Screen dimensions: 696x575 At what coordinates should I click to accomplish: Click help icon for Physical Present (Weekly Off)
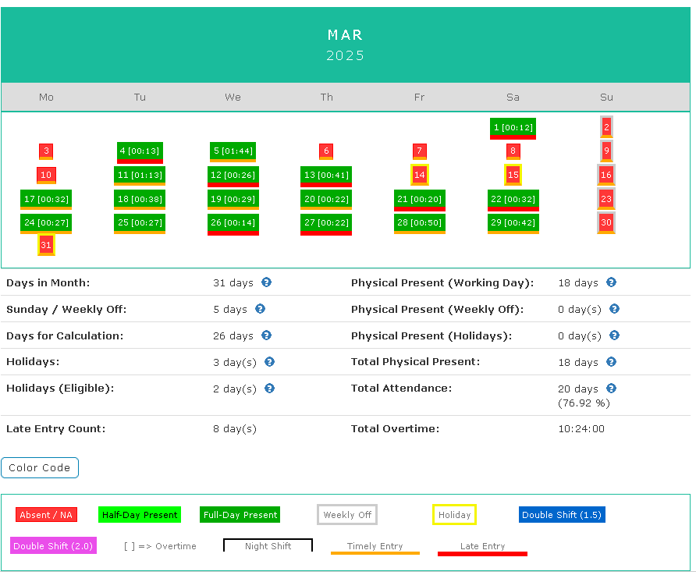click(x=614, y=309)
